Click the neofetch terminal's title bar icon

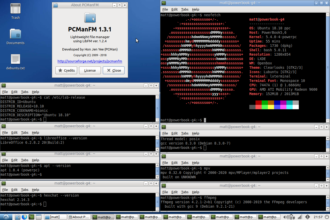163,3
